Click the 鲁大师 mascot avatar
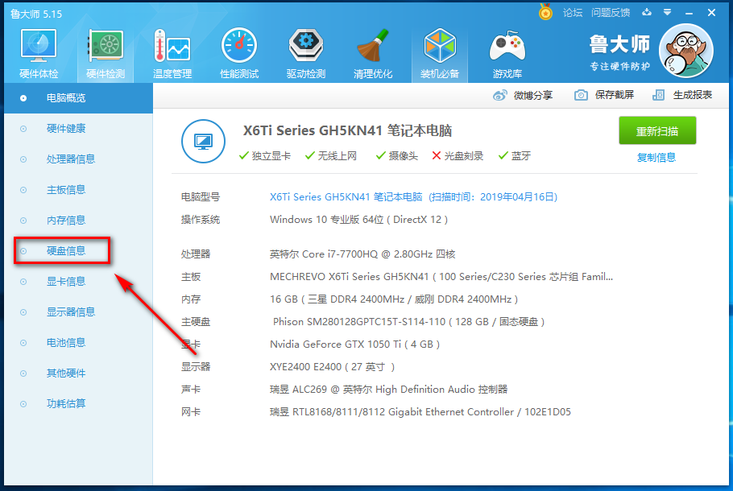The image size is (733, 491). click(x=685, y=51)
